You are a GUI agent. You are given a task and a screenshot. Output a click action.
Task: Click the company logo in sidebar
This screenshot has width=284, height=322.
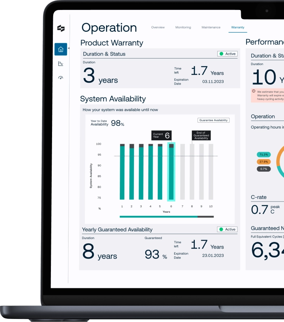(61, 28)
